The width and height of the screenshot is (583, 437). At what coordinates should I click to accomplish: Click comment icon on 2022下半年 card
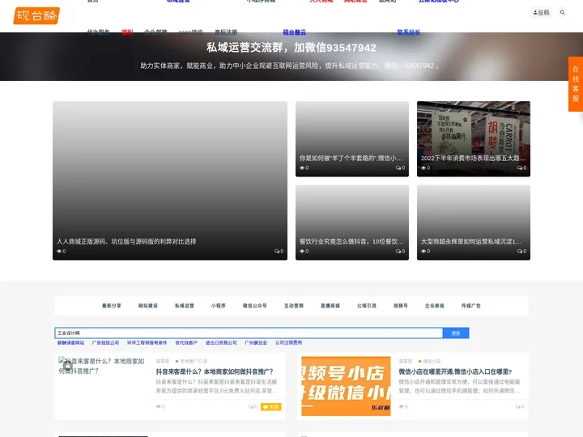(x=519, y=168)
